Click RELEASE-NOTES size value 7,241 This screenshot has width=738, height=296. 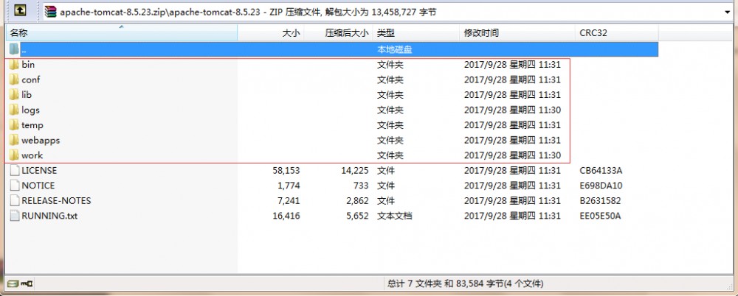click(289, 200)
